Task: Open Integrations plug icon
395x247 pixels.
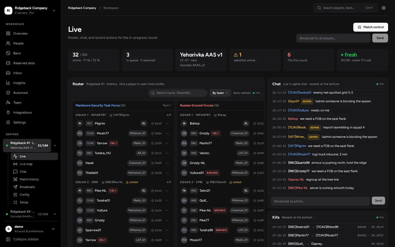Action: point(8,113)
